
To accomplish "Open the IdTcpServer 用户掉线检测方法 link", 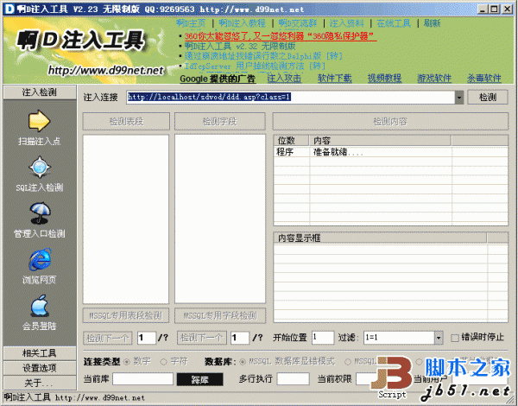I will [255, 66].
